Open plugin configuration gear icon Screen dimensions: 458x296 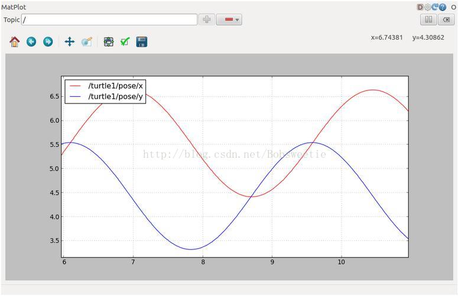tap(428, 7)
